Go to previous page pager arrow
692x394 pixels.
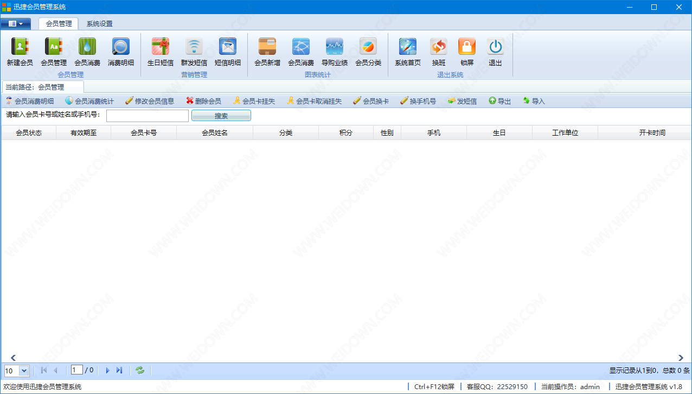(55, 370)
